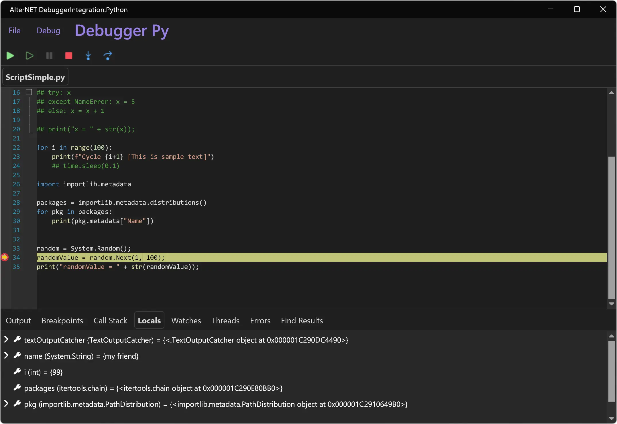Viewport: 617px width, 424px height.
Task: Click the highlighted randomValue line
Action: coord(100,257)
